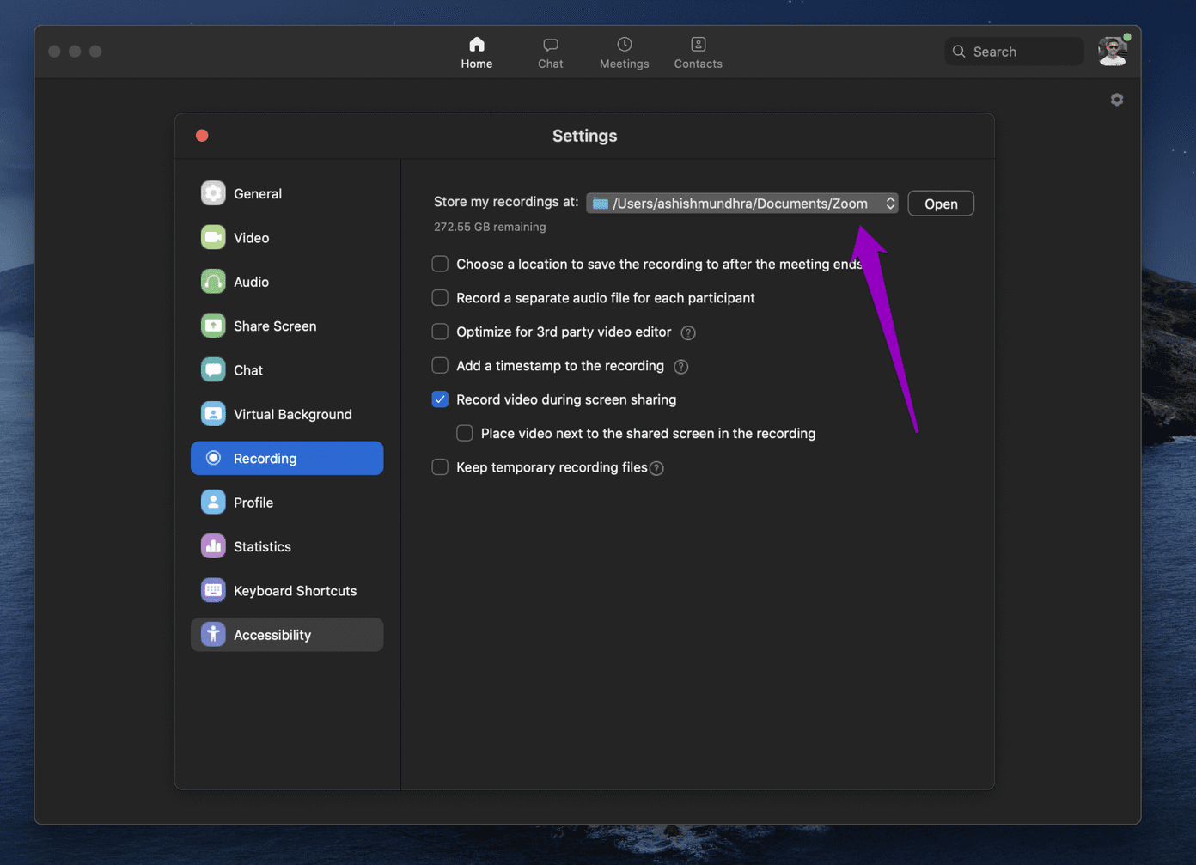This screenshot has height=865, width=1196.
Task: Click the search magnifier icon
Action: 959,52
